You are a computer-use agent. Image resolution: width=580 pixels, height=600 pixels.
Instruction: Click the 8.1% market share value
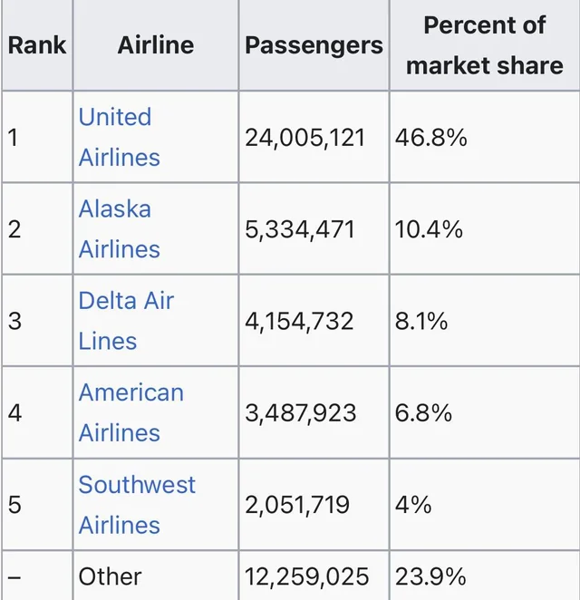click(421, 321)
